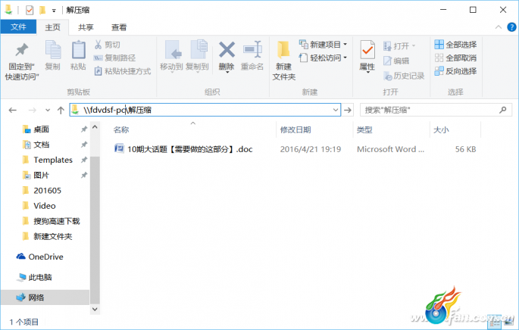Click the red Delete (删除) X icon

227,50
